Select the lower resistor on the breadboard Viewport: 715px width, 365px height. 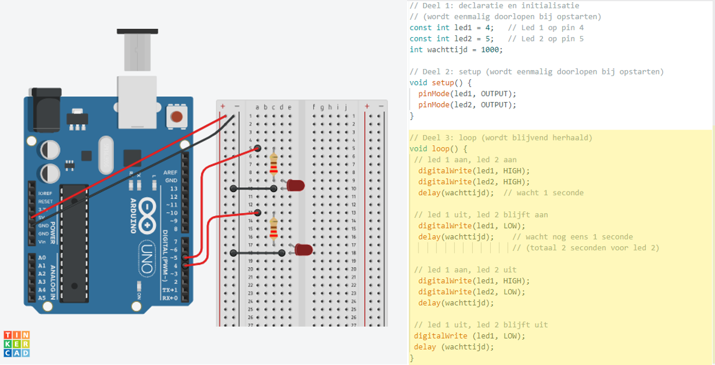[x=274, y=229]
